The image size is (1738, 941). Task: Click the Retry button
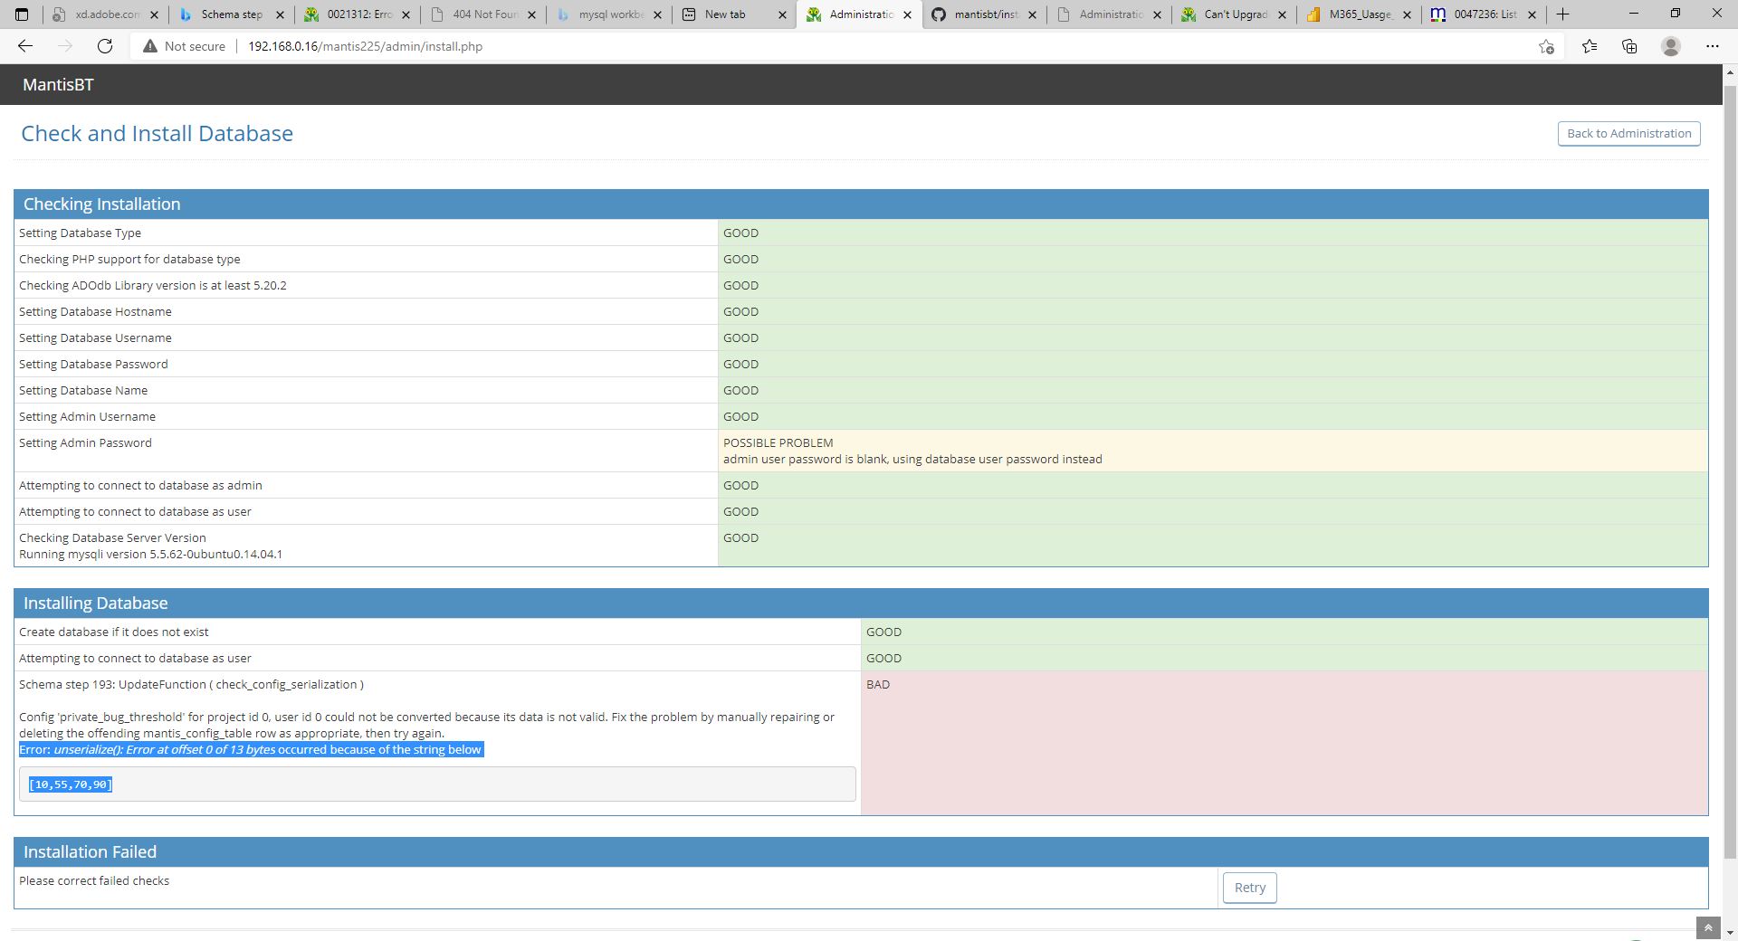click(x=1249, y=888)
